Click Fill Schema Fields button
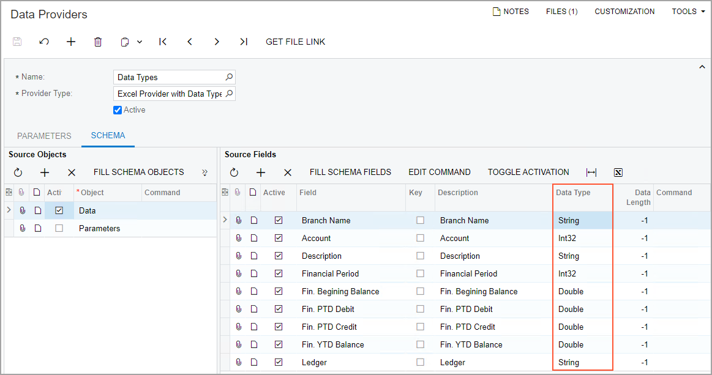Viewport: 712px width, 375px height. pos(350,173)
